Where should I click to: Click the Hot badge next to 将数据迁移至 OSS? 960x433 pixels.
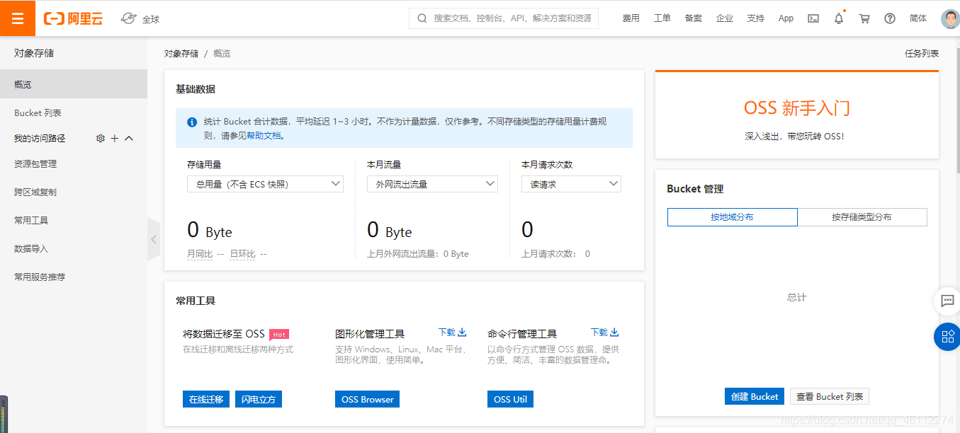click(279, 334)
